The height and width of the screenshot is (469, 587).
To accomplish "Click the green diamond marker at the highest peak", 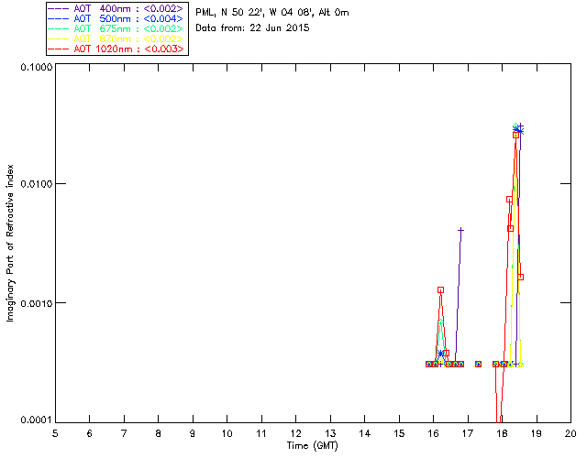I will (515, 126).
